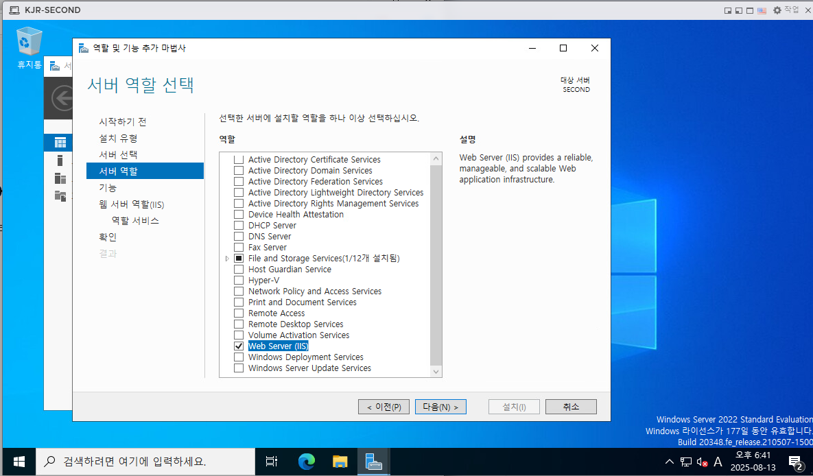
Task: Check Active Directory Domain Services
Action: point(239,171)
